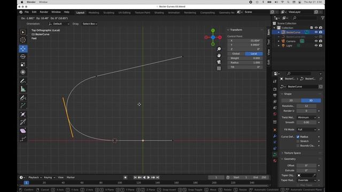Select the Select Box tool
The image size is (342, 192).
point(23,32)
